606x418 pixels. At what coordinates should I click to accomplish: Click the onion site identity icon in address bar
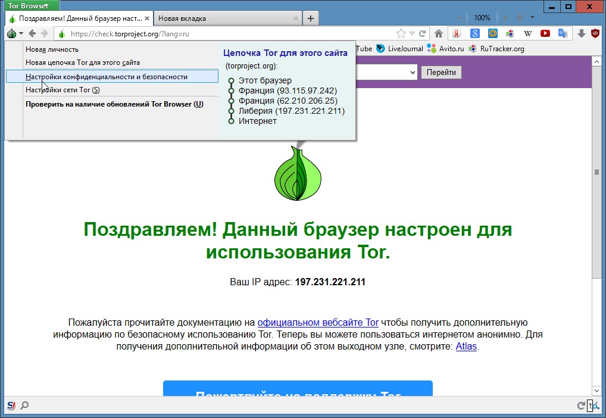pos(61,34)
